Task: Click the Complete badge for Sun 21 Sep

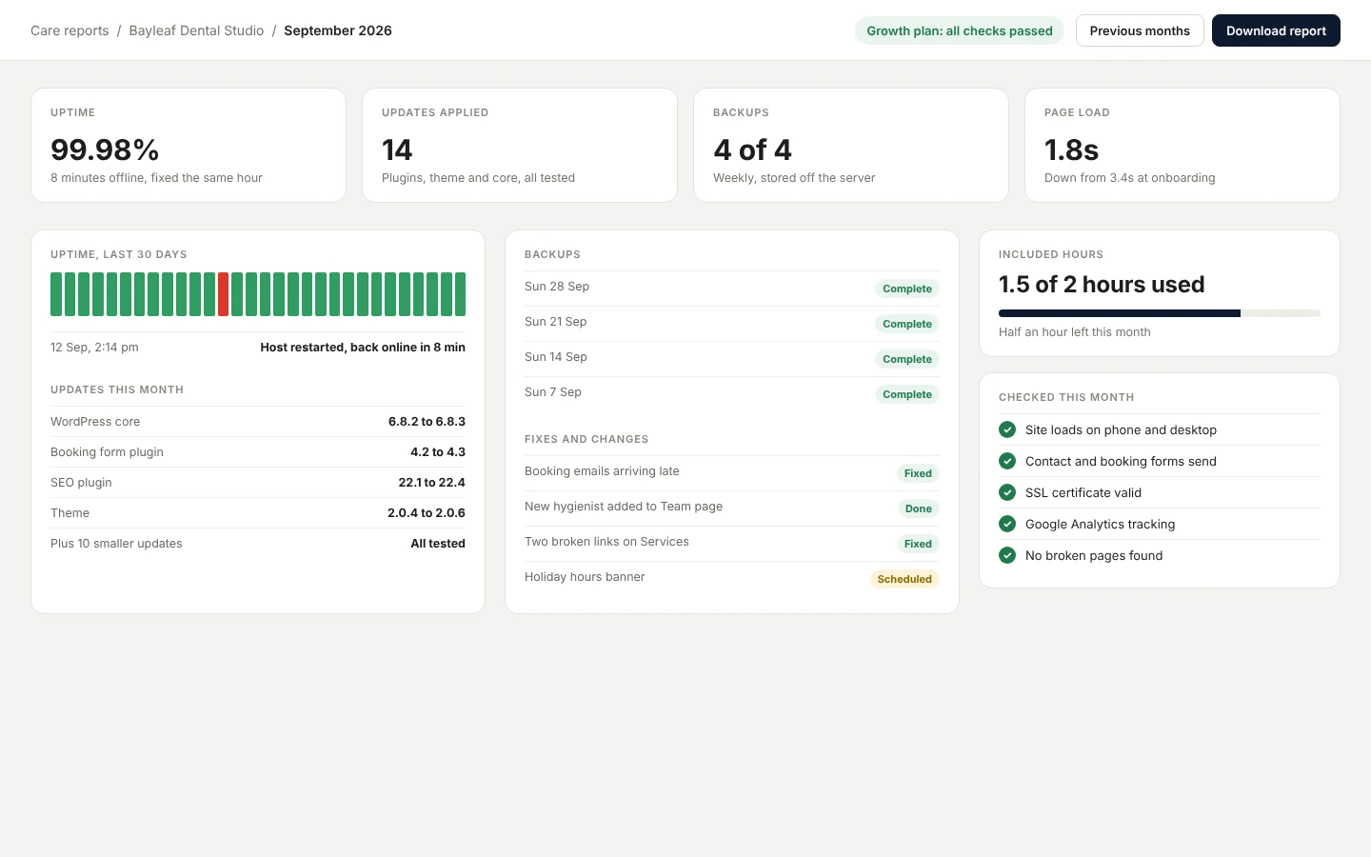Action: (x=907, y=324)
